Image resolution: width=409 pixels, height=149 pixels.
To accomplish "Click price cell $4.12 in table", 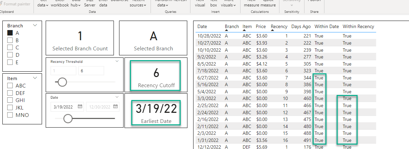I will coord(262,64).
